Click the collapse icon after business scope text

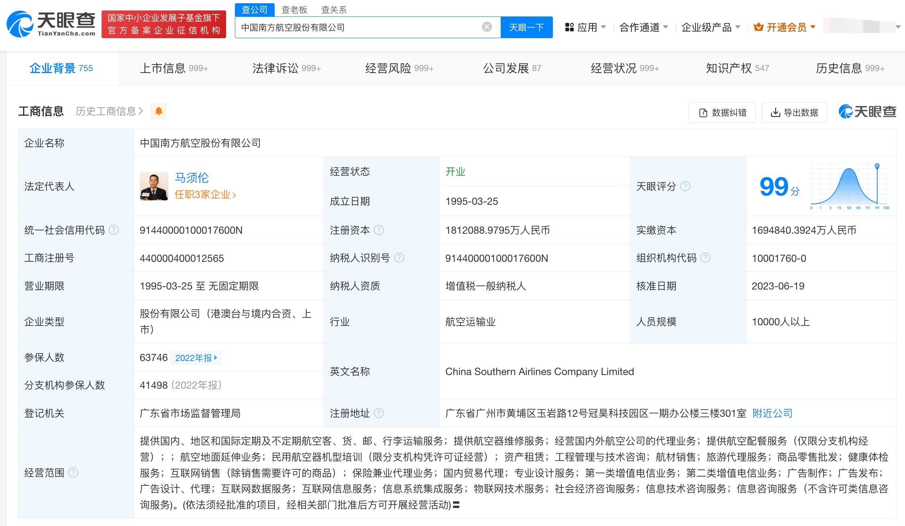pos(456,505)
